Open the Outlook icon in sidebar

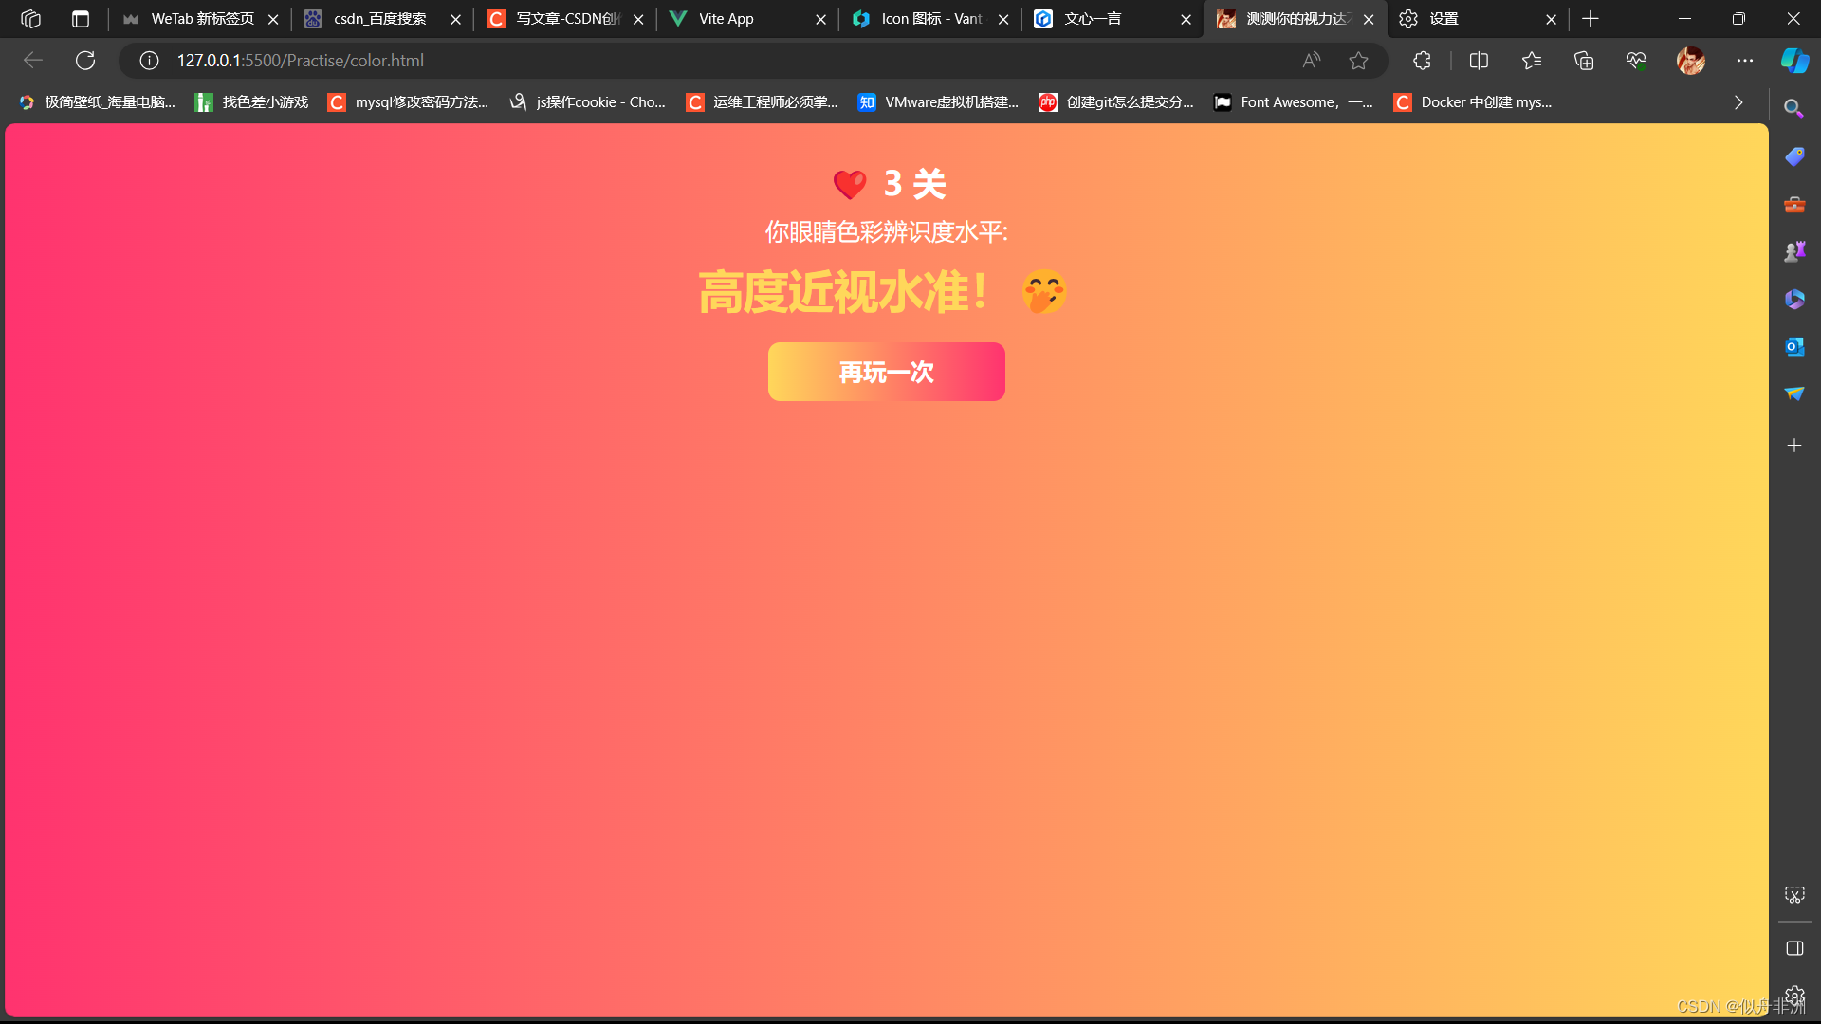pos(1793,347)
